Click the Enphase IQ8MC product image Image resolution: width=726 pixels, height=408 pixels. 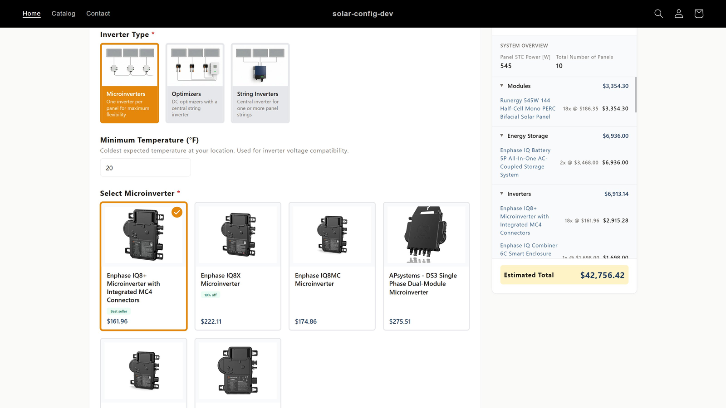pos(332,235)
